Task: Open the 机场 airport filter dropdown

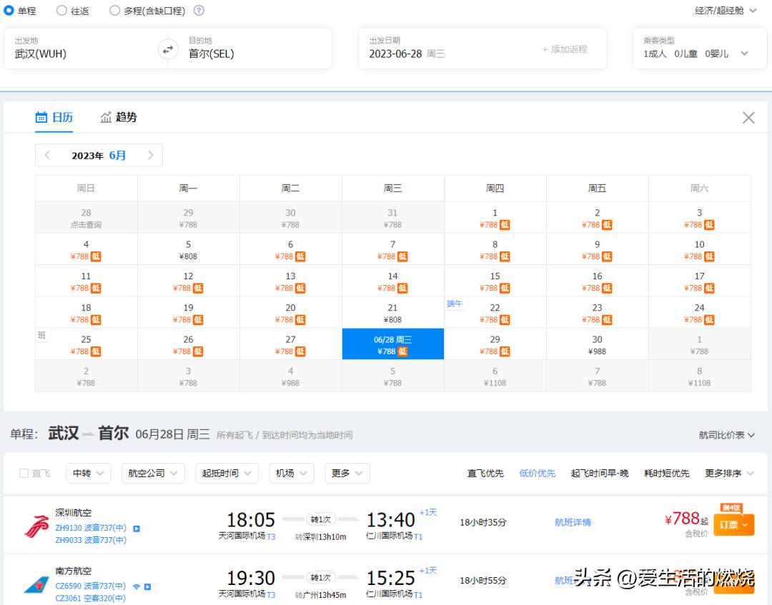Action: [x=291, y=473]
